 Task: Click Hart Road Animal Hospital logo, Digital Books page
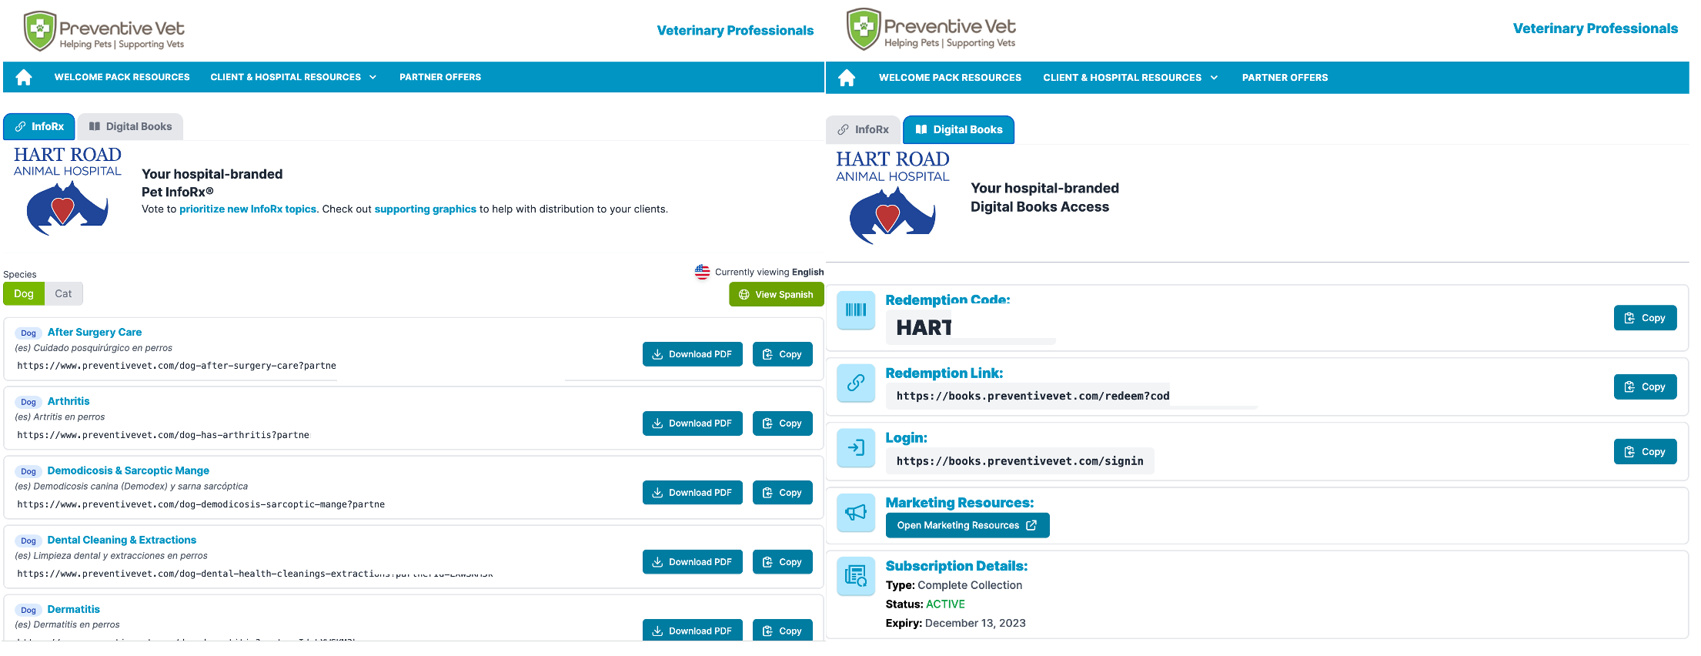pyautogui.click(x=893, y=197)
